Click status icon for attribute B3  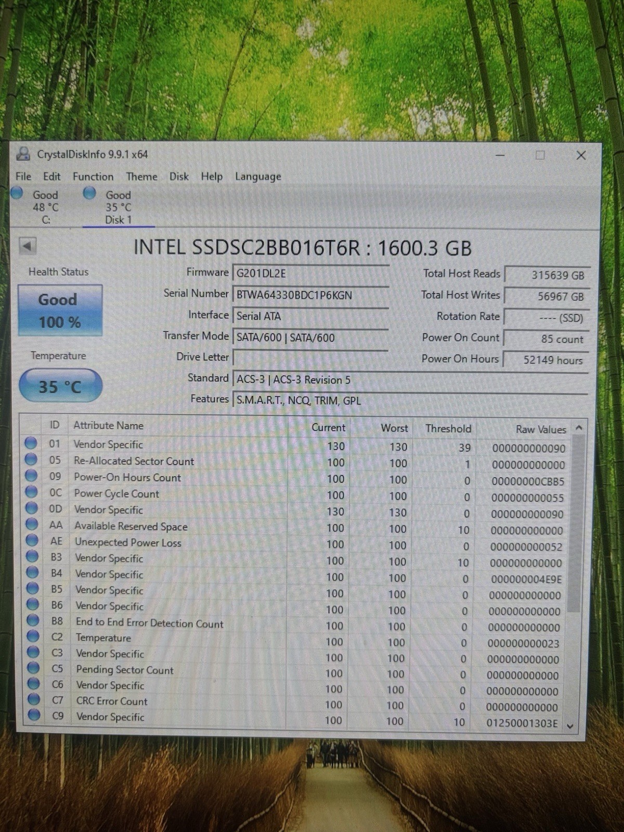click(x=32, y=556)
